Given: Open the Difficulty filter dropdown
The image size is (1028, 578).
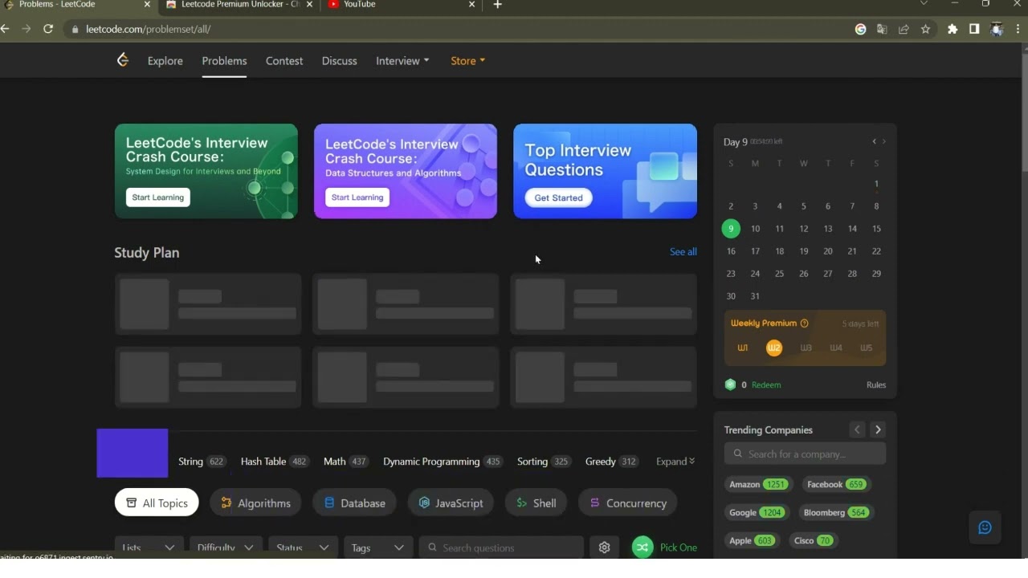Looking at the screenshot, I should point(226,547).
